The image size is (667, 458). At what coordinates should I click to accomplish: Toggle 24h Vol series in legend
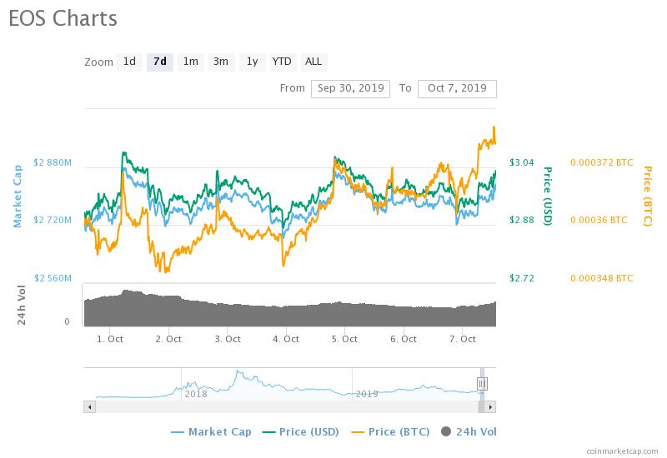pos(469,432)
